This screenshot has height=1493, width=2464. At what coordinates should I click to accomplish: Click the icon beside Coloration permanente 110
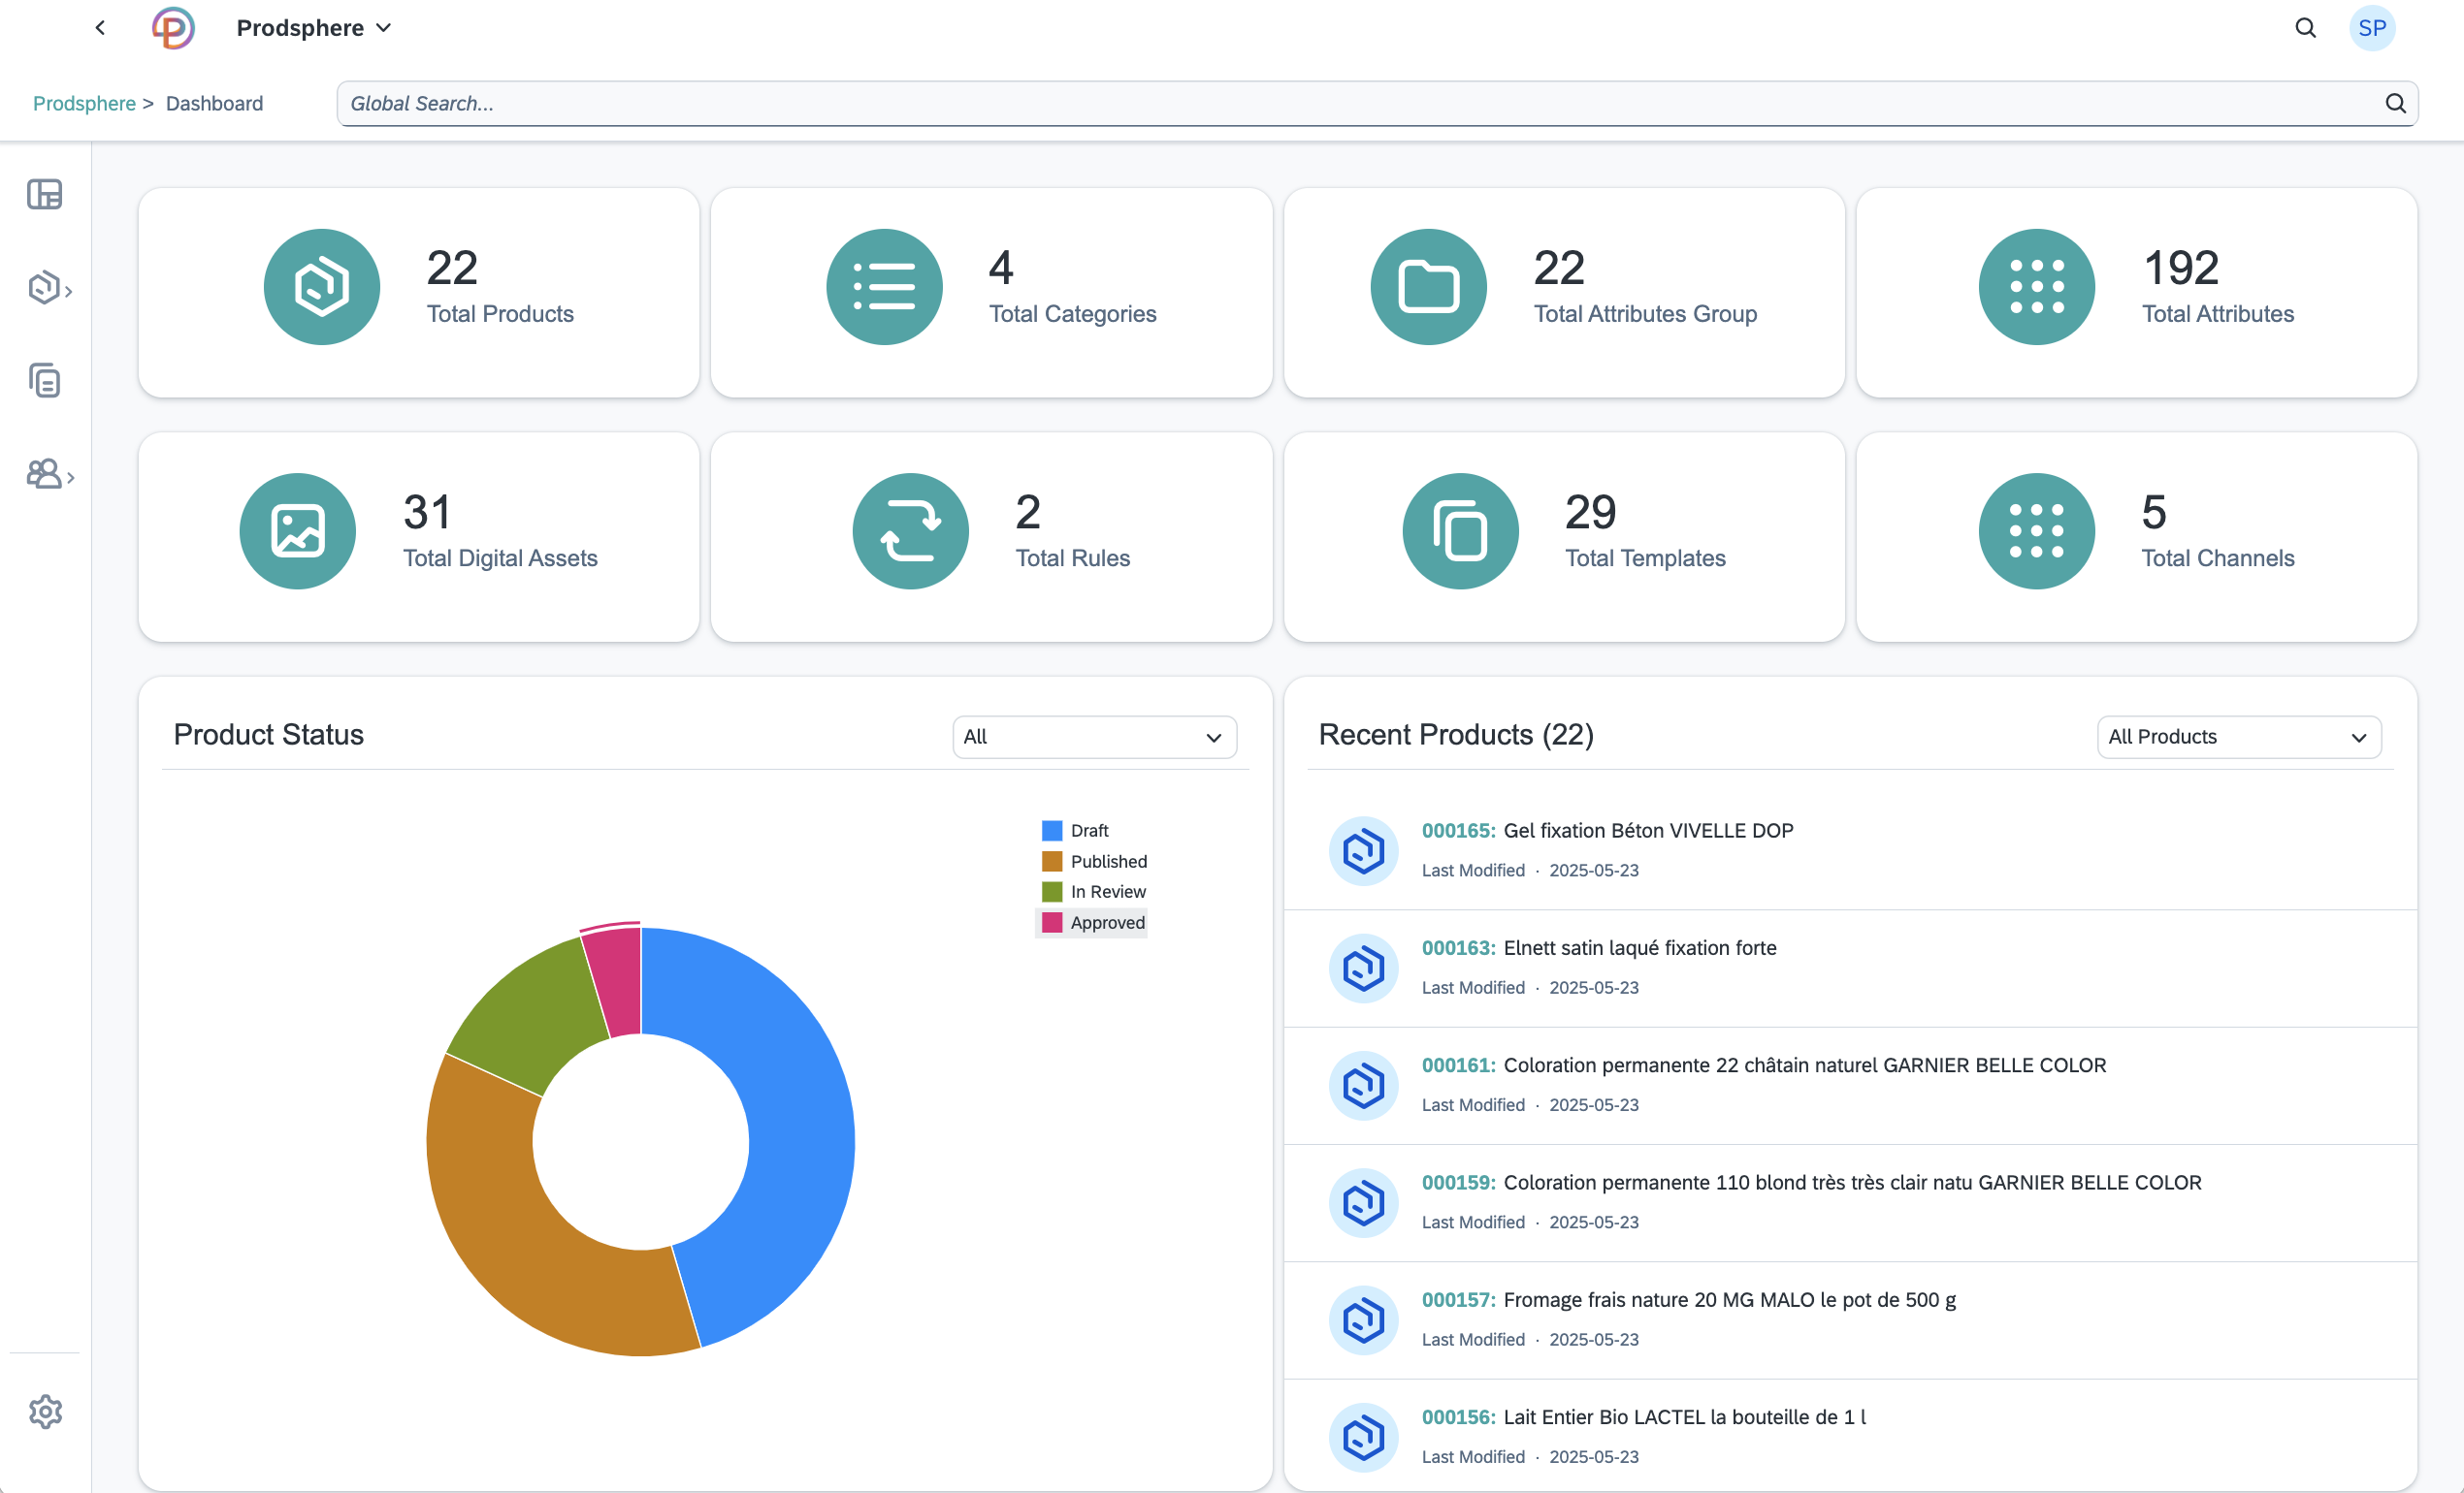[1363, 1203]
